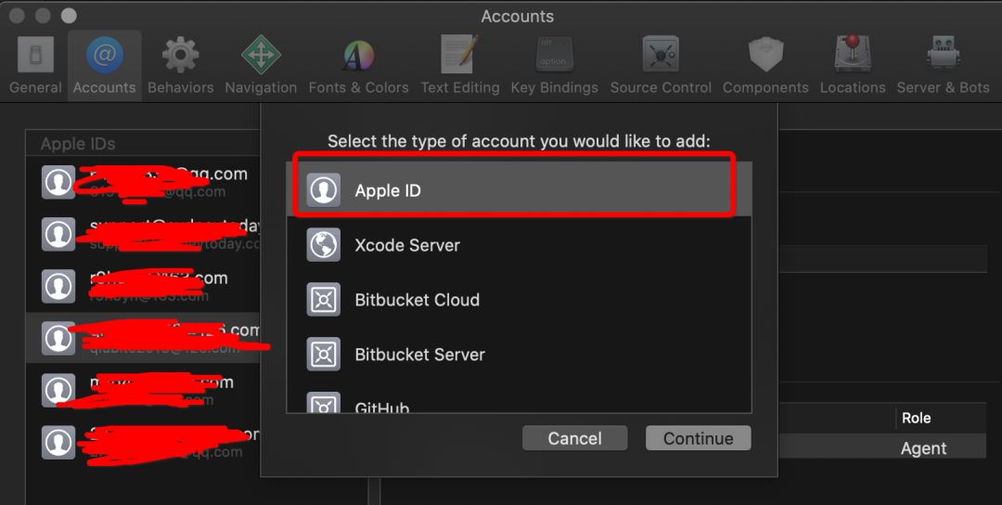Click the Role column header
Screen dimensions: 1002x505
point(916,418)
